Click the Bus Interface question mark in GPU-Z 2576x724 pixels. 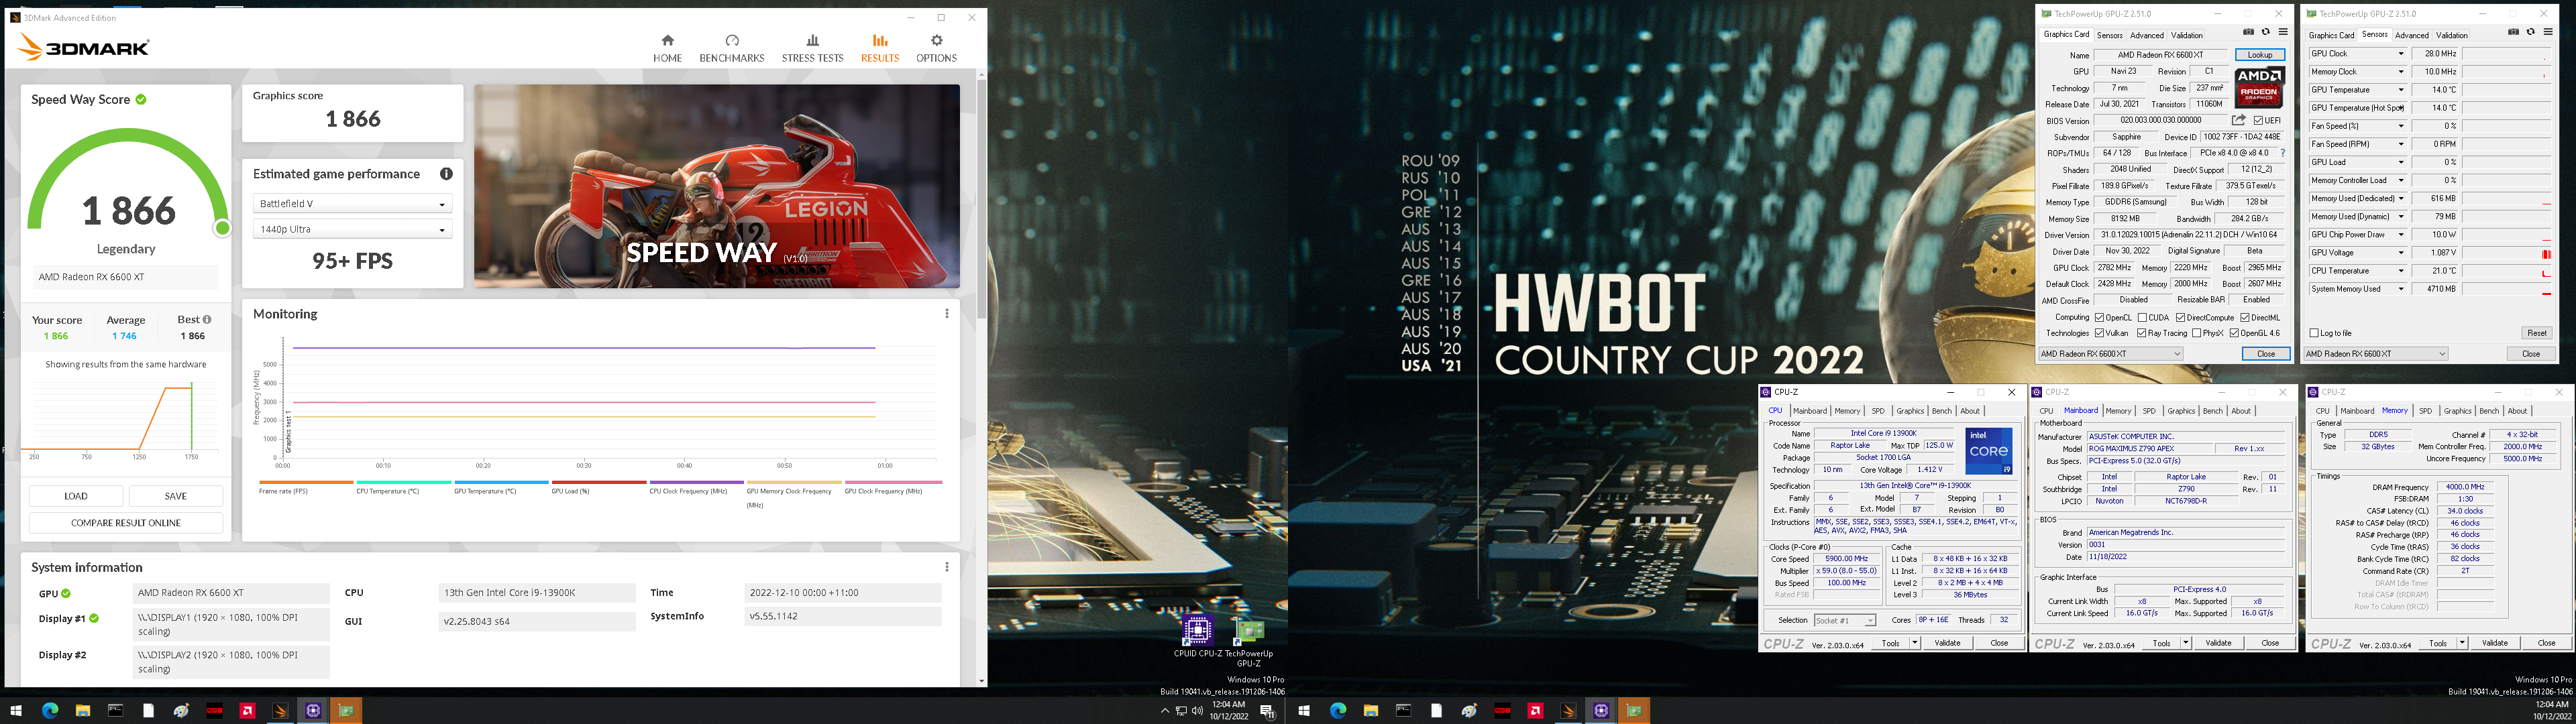point(2282,153)
